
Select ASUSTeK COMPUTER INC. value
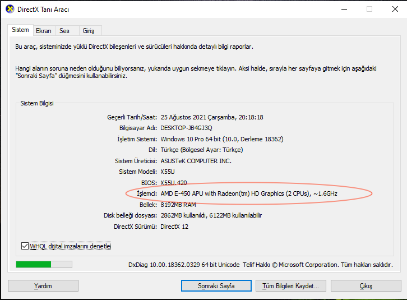coord(196,161)
